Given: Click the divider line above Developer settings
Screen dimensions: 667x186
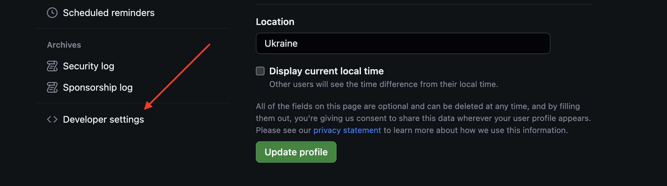Looking at the screenshot, I should click(x=133, y=103).
